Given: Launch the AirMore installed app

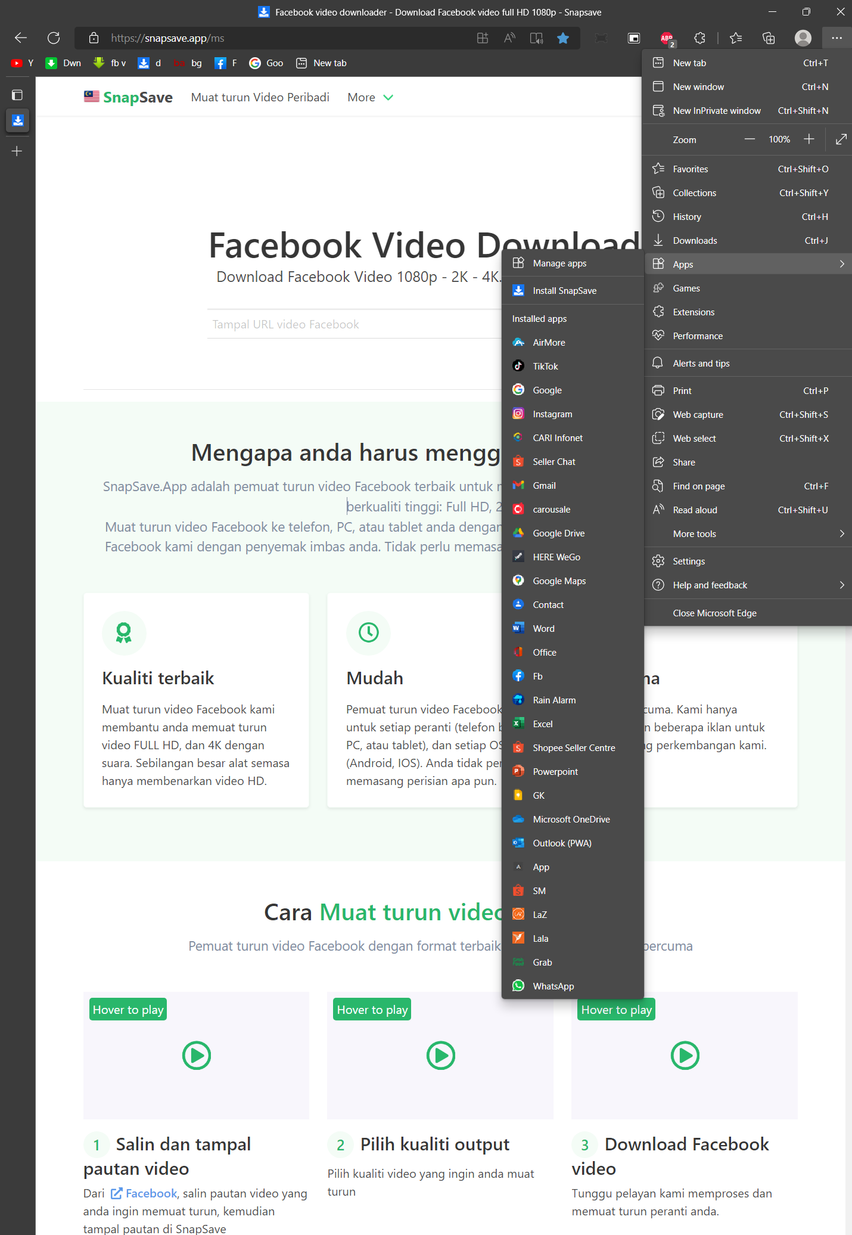Looking at the screenshot, I should point(573,343).
